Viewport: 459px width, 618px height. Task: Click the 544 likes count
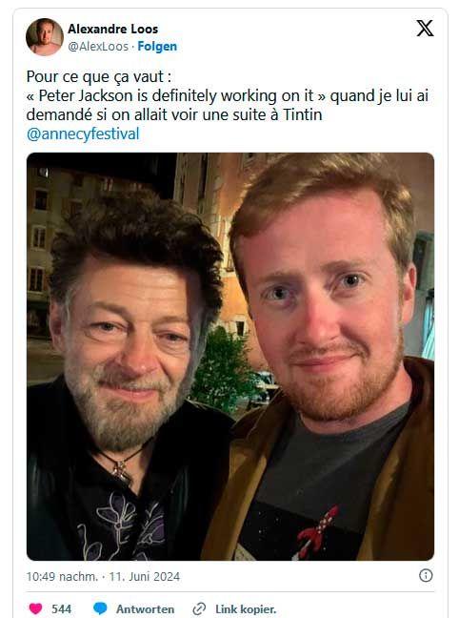click(x=61, y=608)
